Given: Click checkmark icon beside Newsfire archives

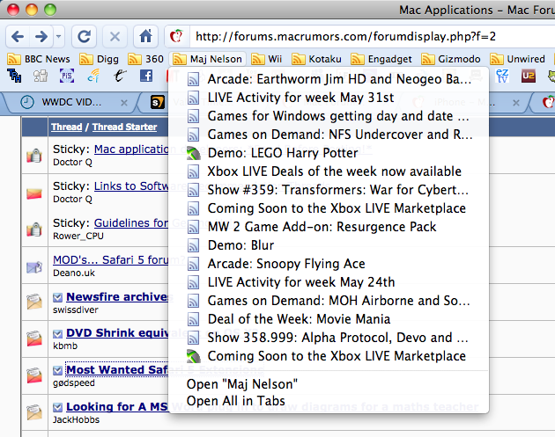Looking at the screenshot, I should click(x=57, y=298).
